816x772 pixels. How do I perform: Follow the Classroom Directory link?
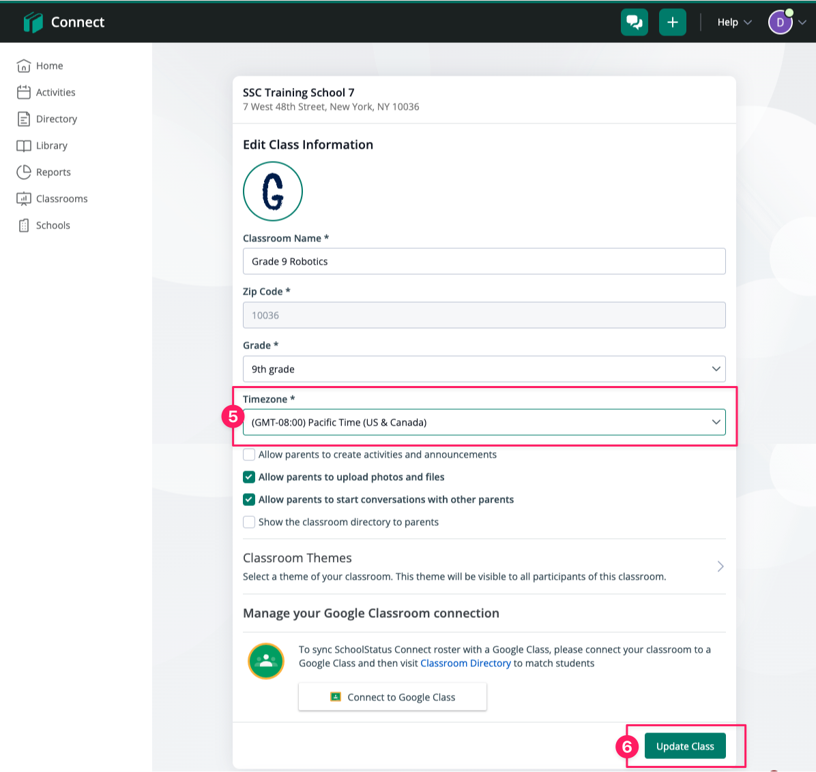click(465, 664)
